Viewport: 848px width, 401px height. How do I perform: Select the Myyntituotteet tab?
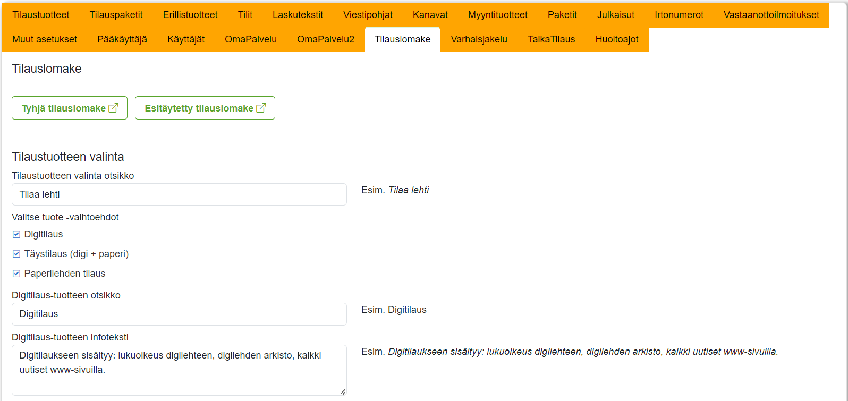point(498,15)
